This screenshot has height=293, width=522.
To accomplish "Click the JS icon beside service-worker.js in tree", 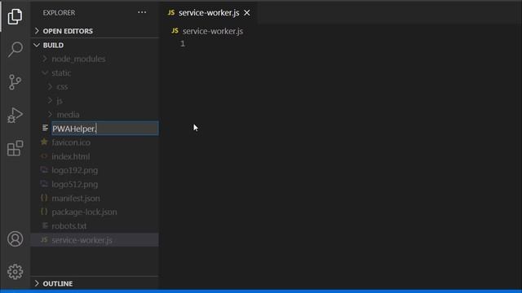I will point(44,239).
